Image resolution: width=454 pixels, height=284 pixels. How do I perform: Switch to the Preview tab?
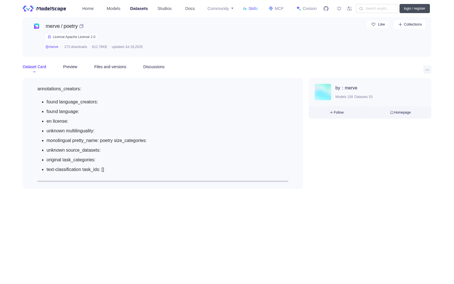(70, 67)
